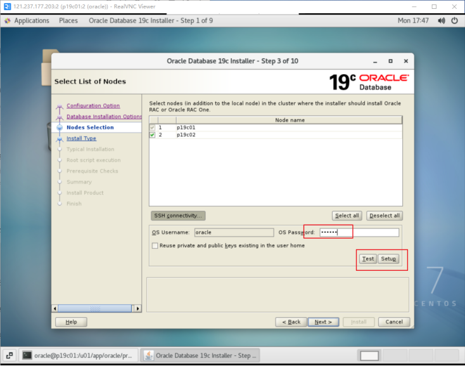The image size is (465, 366).
Task: Switch to oracle@p19c01 terminal taskbar item
Action: (x=79, y=355)
